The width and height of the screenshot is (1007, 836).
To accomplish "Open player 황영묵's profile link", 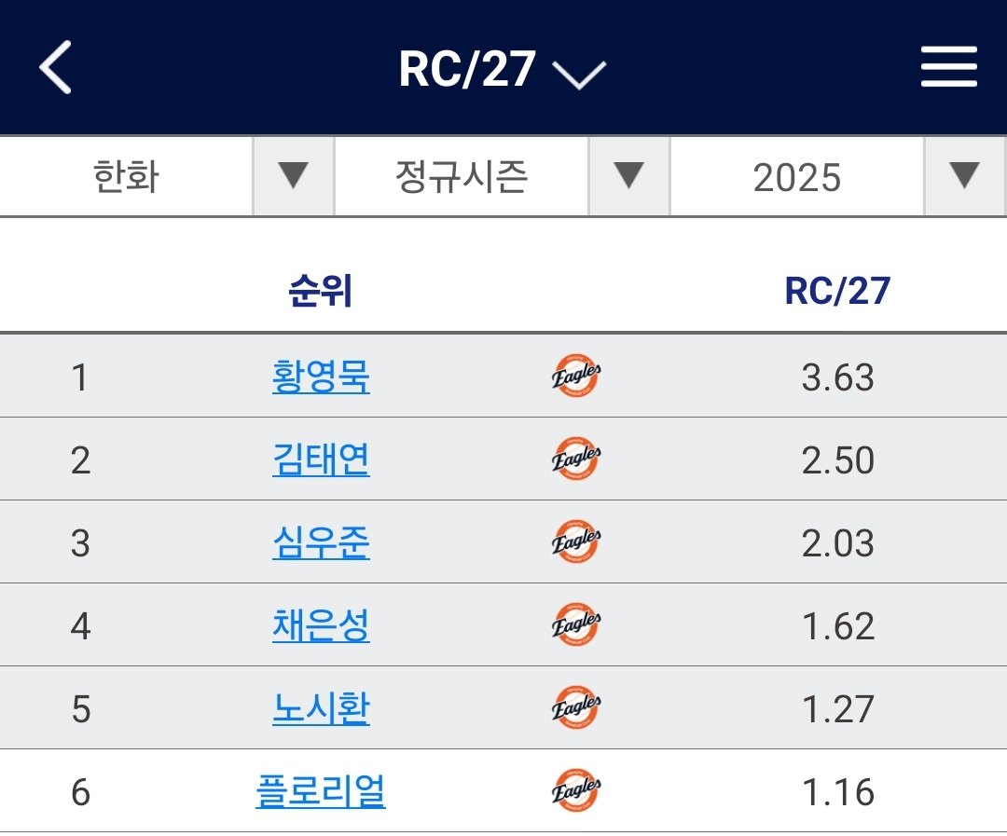I will point(321,377).
